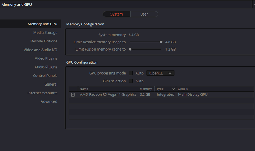Open Internet Accounts settings
Viewport: 255px width, 151px height.
pos(42,93)
